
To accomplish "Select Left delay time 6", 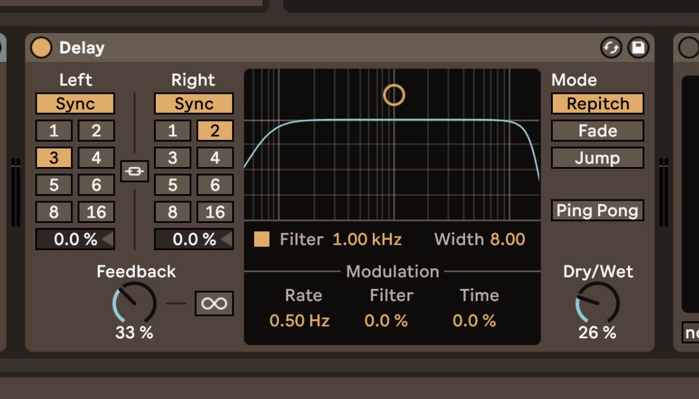I will click(x=96, y=185).
